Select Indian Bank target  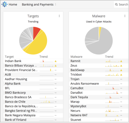[33, 61]
